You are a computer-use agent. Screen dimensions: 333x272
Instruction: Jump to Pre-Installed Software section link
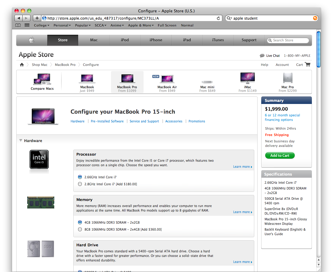pos(107,121)
